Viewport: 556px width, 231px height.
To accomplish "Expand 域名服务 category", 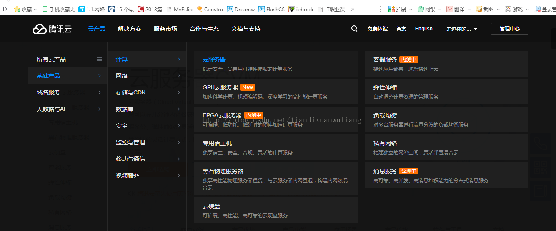I will tap(68, 92).
